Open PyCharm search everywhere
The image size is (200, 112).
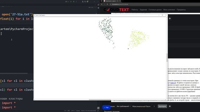(85, 2)
